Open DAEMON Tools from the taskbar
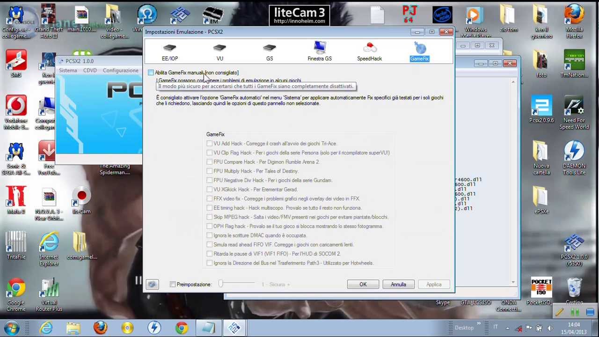The image size is (599, 337). (x=154, y=328)
